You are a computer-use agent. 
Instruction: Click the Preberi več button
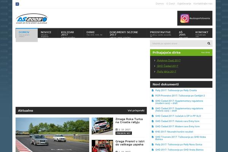pyautogui.click(x=123, y=133)
